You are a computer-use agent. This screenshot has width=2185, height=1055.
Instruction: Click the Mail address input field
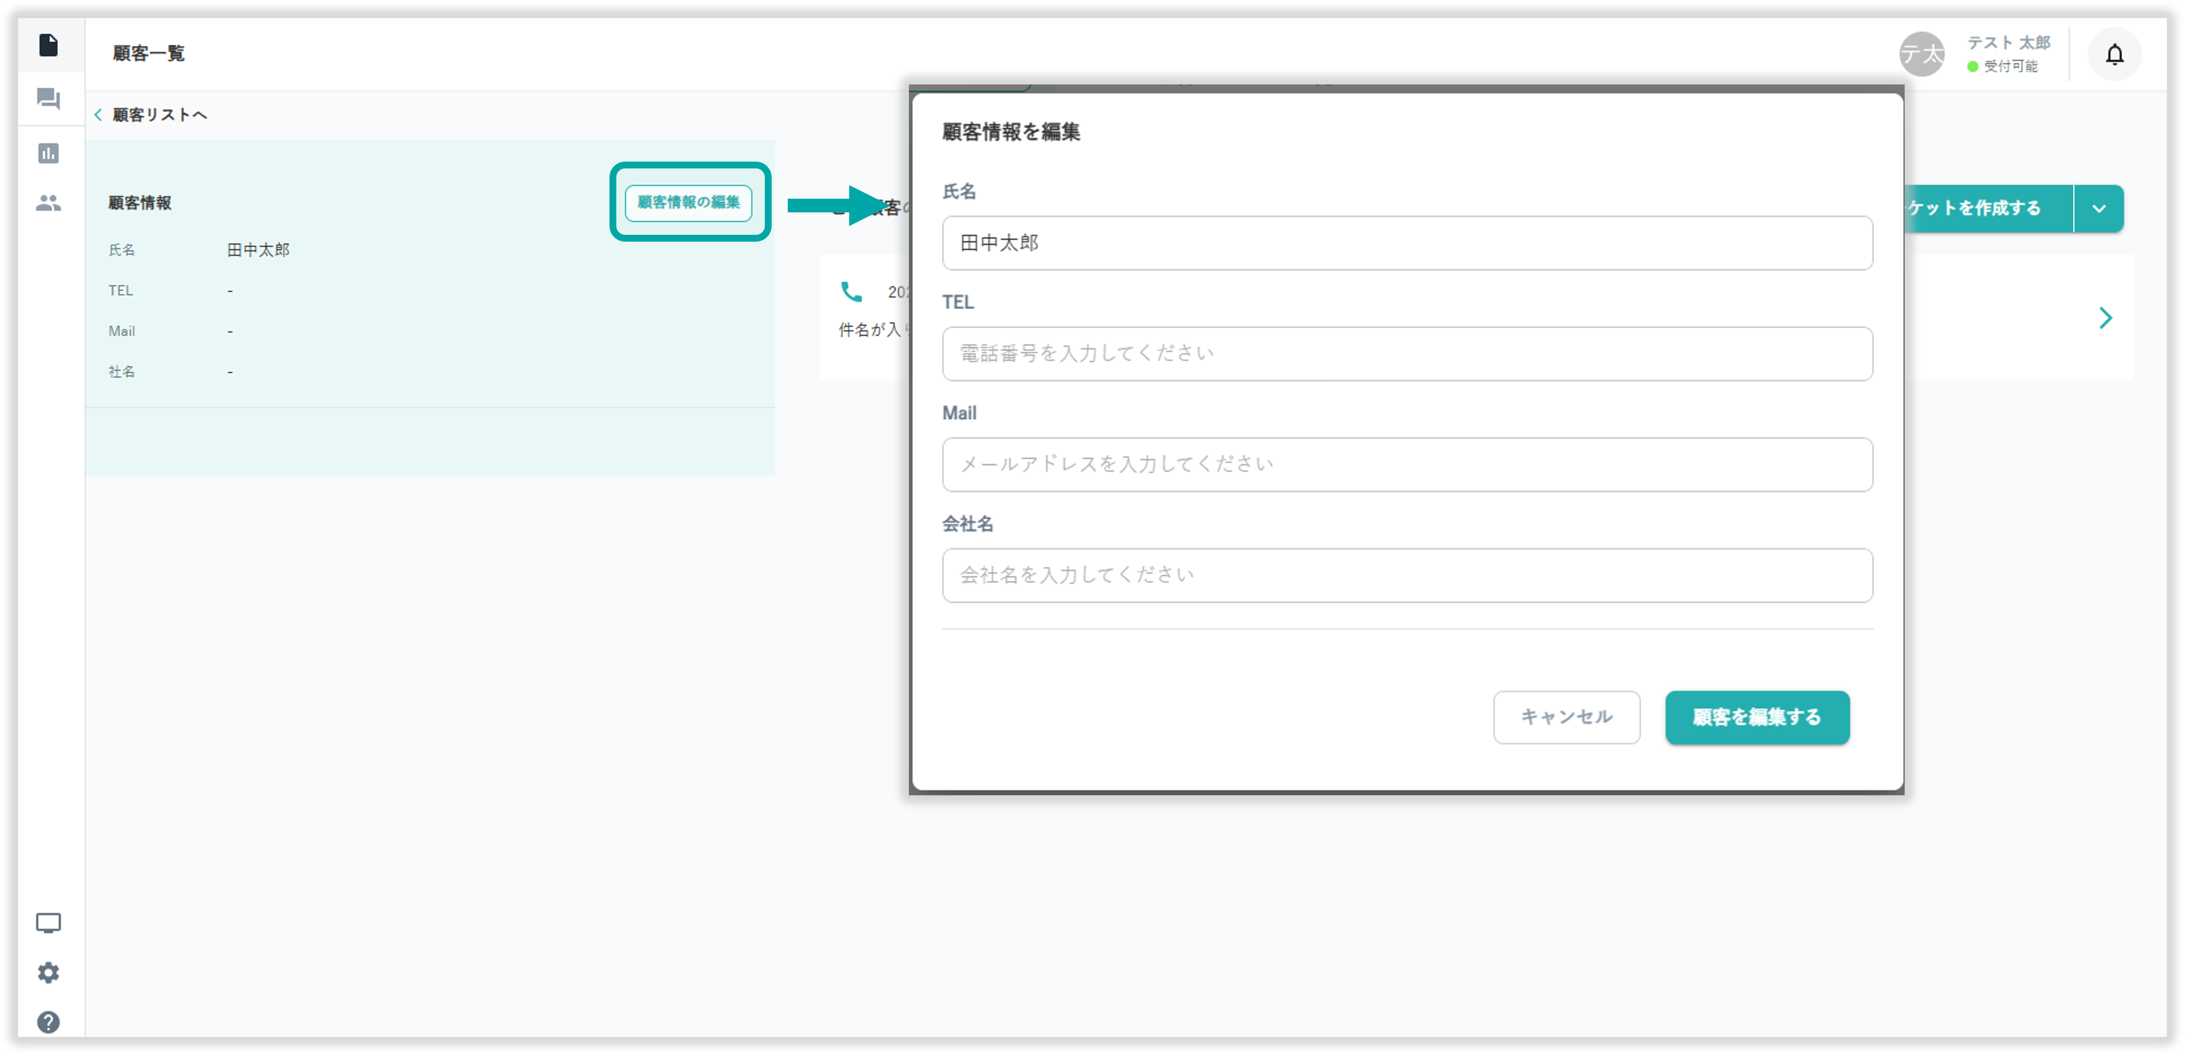pos(1407,465)
